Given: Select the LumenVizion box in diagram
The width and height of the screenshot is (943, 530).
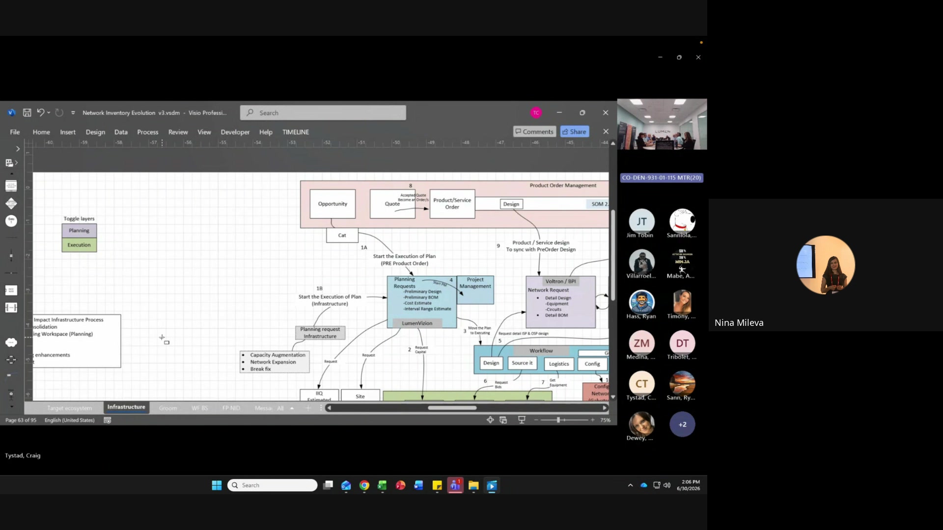Looking at the screenshot, I should click(x=417, y=323).
